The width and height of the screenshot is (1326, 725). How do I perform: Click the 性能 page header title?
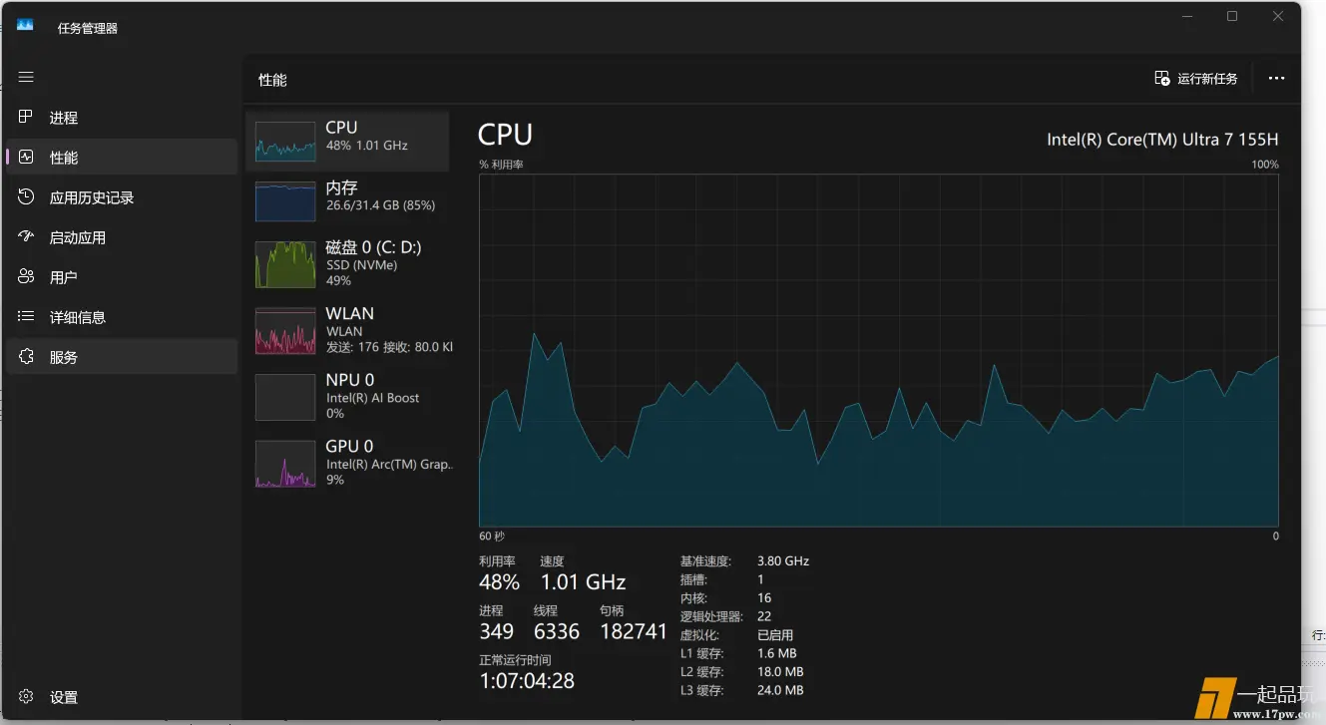[272, 80]
